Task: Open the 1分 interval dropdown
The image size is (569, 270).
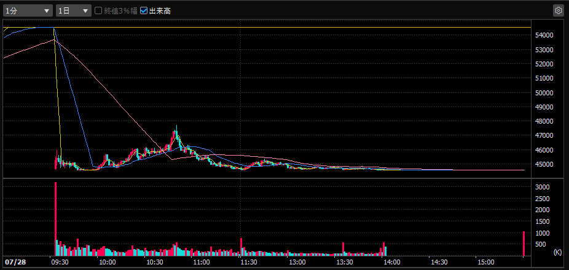Action: click(x=28, y=11)
